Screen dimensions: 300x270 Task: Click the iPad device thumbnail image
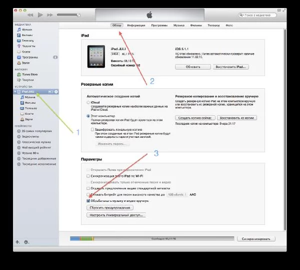[96, 57]
